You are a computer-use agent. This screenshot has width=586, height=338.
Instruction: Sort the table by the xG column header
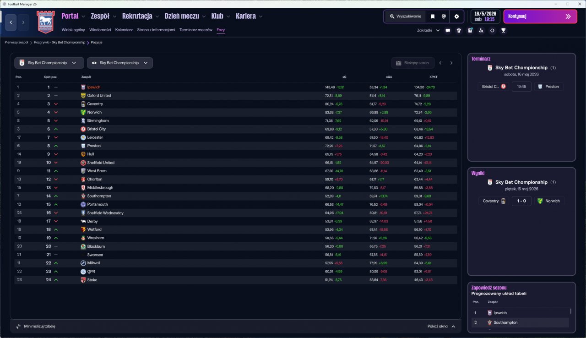[344, 77]
